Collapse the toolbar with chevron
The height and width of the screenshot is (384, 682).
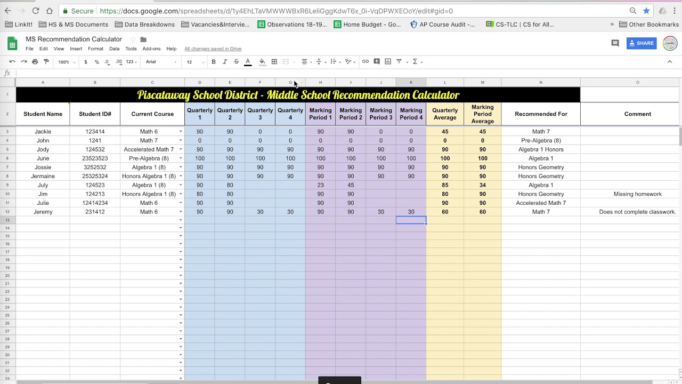click(x=670, y=62)
